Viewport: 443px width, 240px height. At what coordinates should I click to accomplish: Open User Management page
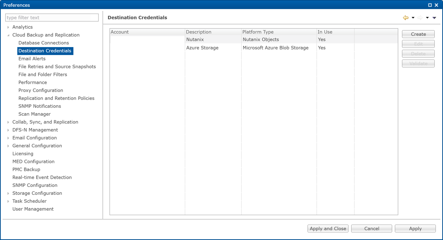coord(33,209)
